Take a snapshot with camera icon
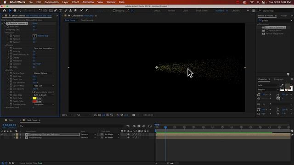This screenshot has width=294, height=165. (x=134, y=115)
